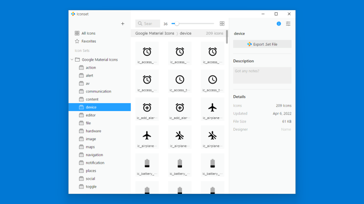The height and width of the screenshot is (204, 364).
Task: Click the device breadcrumb segment
Action: (186, 33)
